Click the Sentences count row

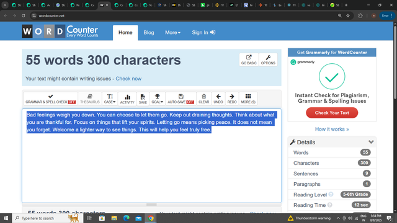(332, 173)
